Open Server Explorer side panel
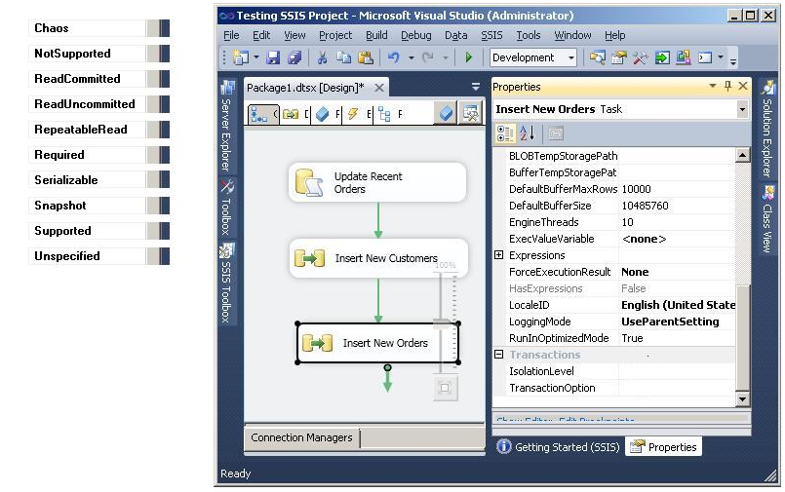 pos(227,126)
